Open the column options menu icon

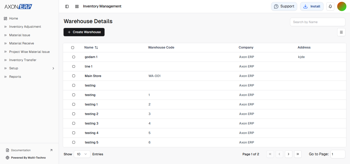(x=341, y=32)
